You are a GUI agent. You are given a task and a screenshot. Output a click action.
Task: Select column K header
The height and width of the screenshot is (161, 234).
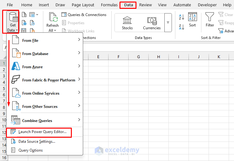[219, 57]
